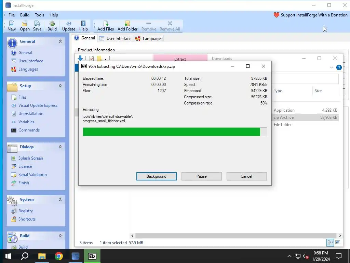Image resolution: width=350 pixels, height=263 pixels.
Task: Cancel the xp.zip extraction
Action: (x=246, y=176)
